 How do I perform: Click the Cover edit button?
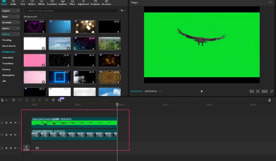click(x=26, y=148)
